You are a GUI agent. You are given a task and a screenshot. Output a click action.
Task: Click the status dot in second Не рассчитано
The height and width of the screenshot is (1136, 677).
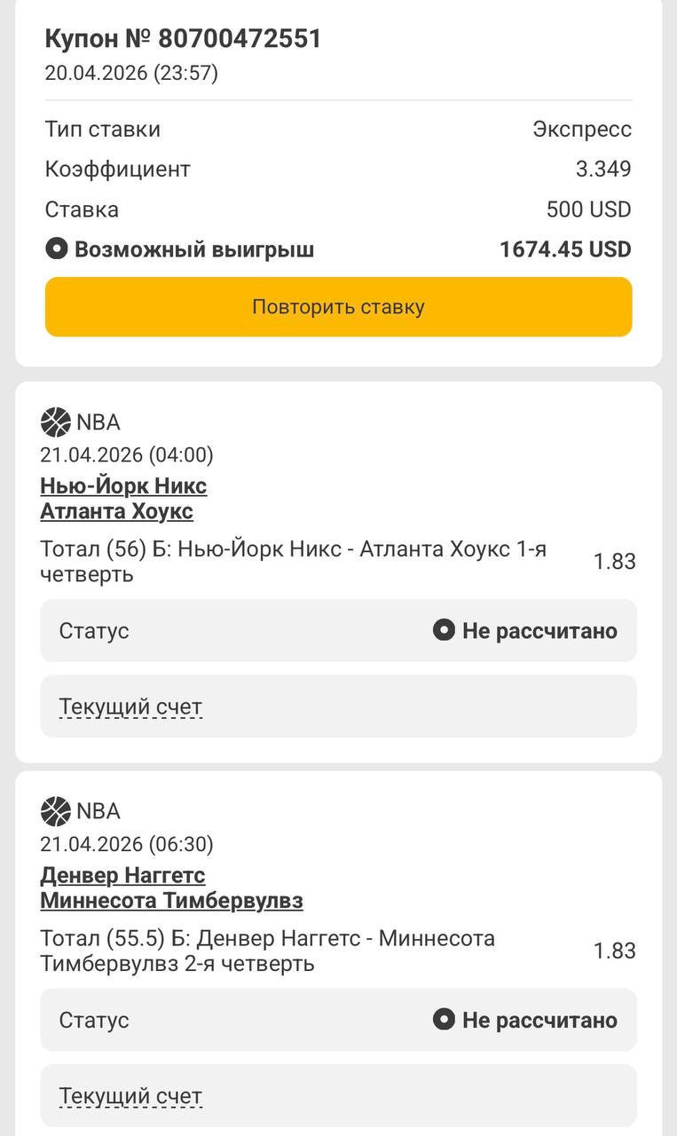click(444, 1020)
